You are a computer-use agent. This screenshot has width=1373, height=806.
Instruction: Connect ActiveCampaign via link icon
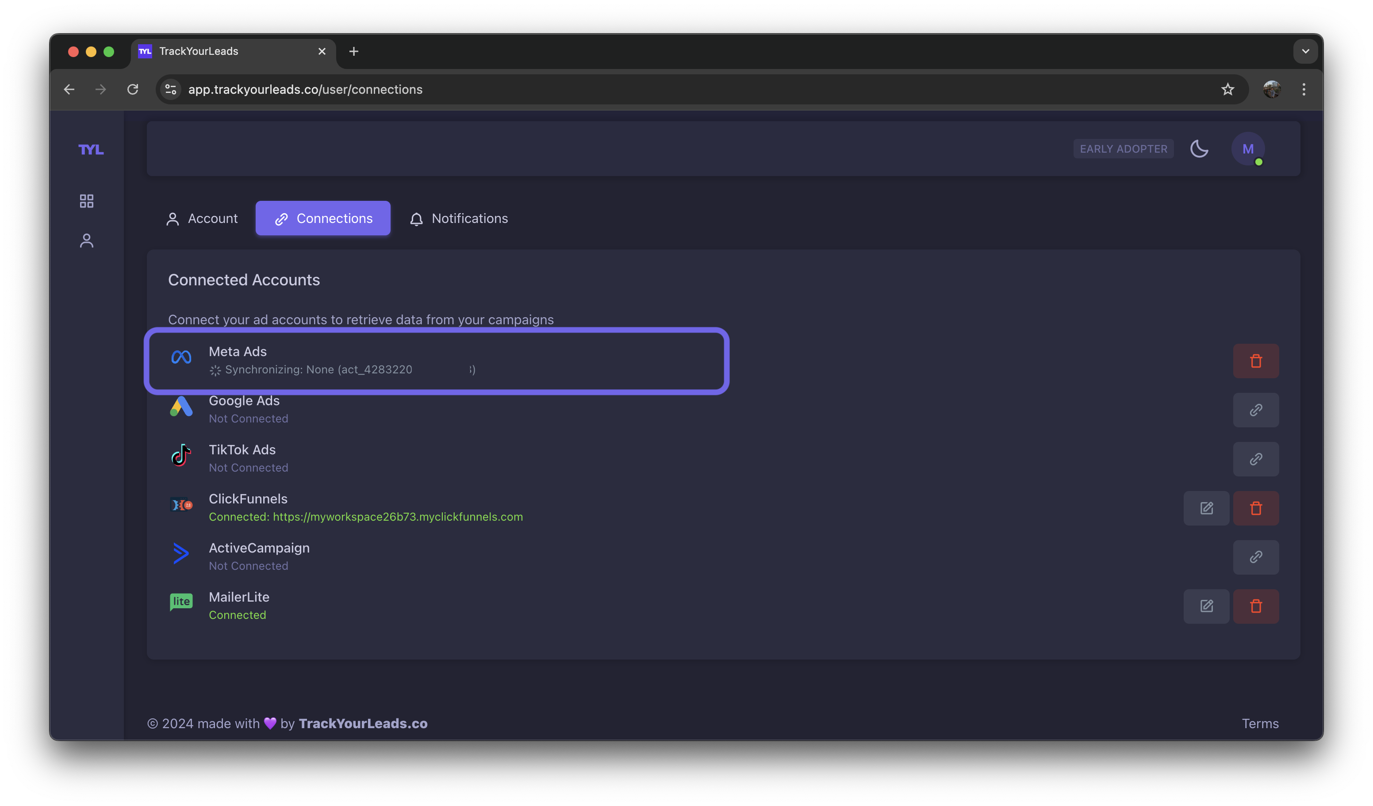(x=1256, y=557)
